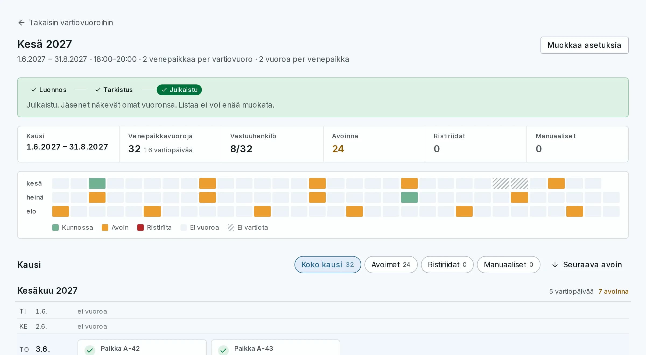Select the KE 2.6. ei vuoroa row

point(323,326)
